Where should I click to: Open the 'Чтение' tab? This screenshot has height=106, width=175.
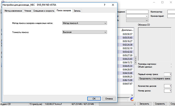[x=28, y=11]
